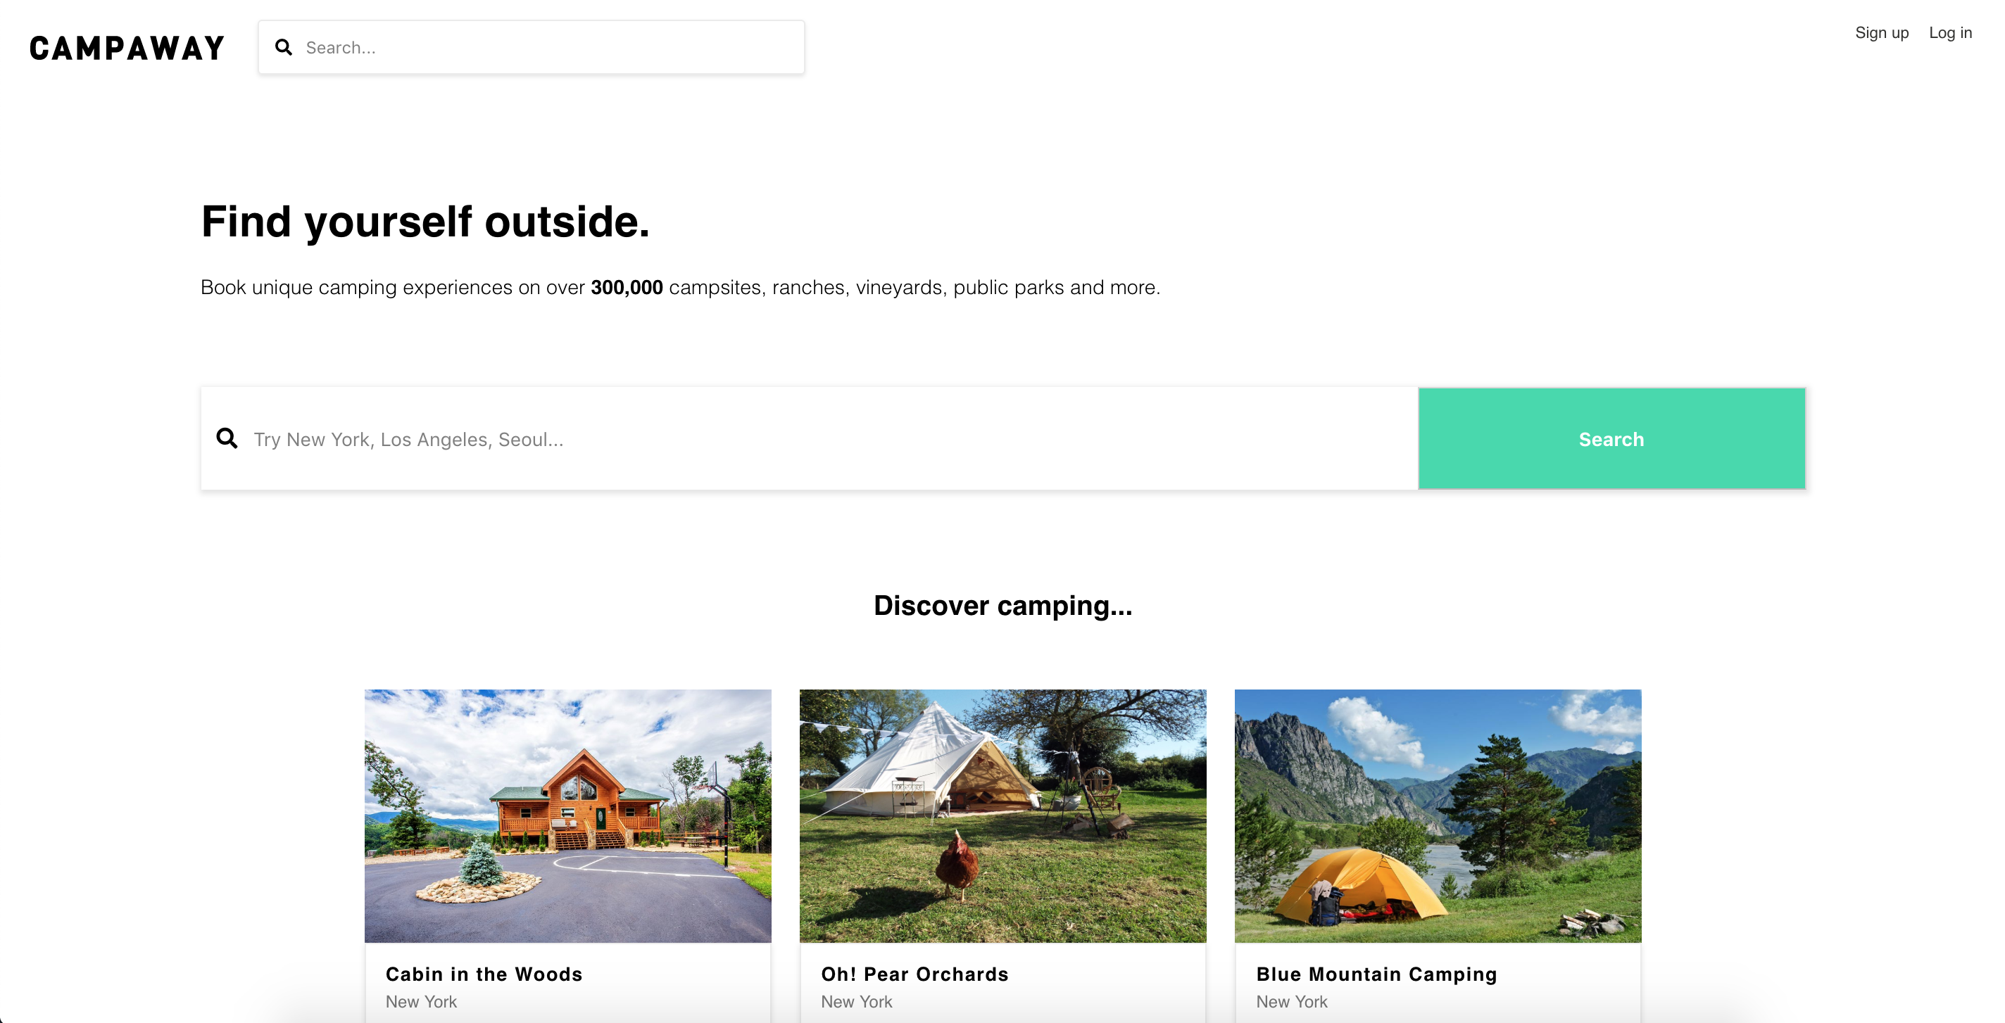Image resolution: width=2005 pixels, height=1023 pixels.
Task: Click New York under Oh! Pear Orchards
Action: (x=856, y=1001)
